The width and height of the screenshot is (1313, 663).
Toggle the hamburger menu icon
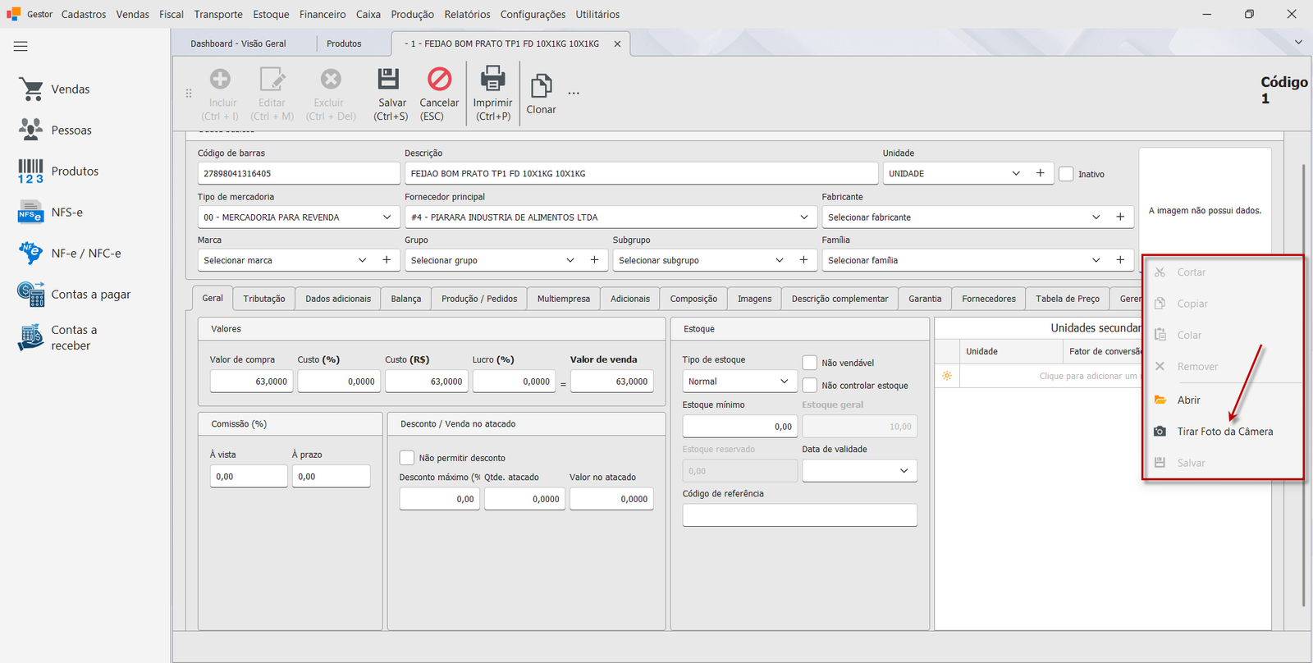click(x=21, y=47)
